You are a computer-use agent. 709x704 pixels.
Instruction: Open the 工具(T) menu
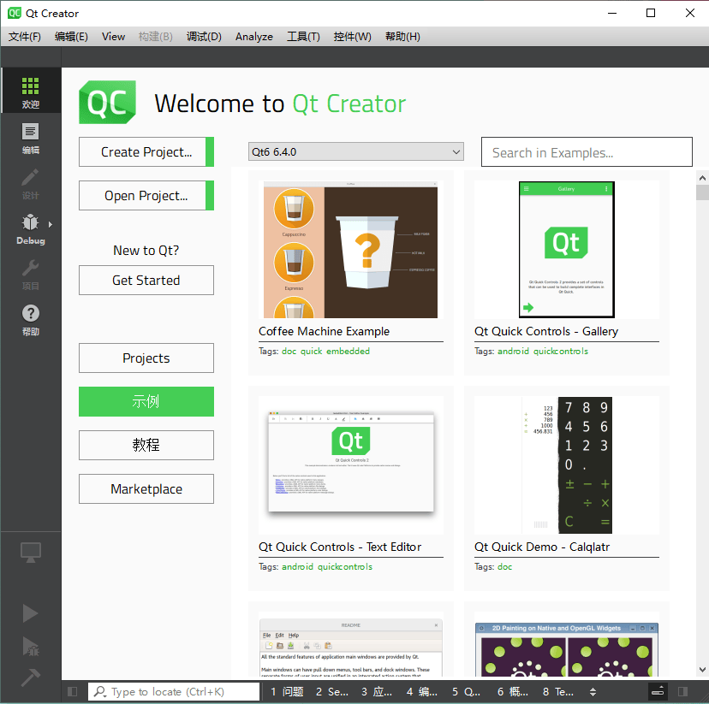(x=303, y=37)
